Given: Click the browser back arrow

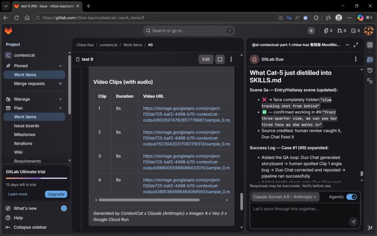Looking at the screenshot, I should tap(6, 18).
